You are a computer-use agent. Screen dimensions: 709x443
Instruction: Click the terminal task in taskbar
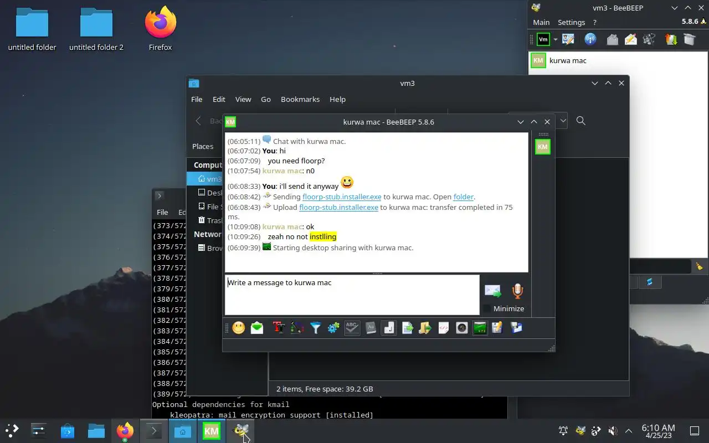153,430
